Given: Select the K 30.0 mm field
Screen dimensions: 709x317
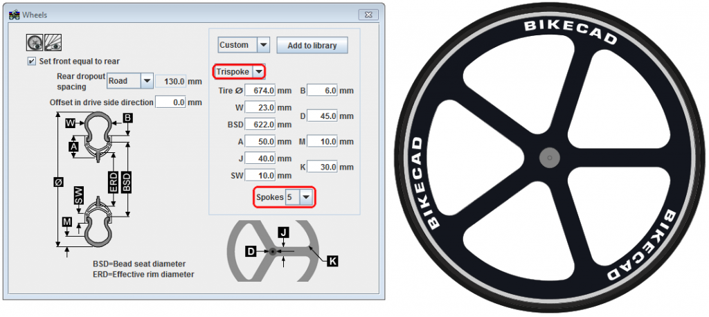Looking at the screenshot, I should tap(323, 167).
